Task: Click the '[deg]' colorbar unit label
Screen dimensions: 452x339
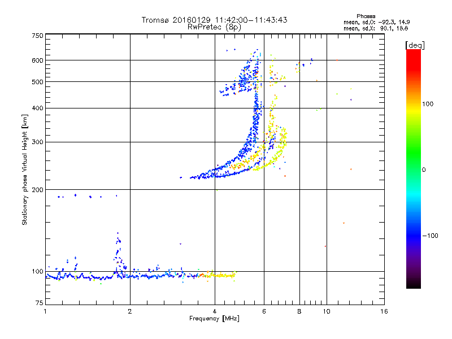Action: [x=415, y=45]
